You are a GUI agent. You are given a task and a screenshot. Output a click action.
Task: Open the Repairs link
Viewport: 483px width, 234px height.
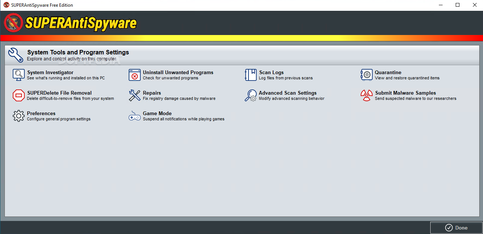(x=152, y=93)
